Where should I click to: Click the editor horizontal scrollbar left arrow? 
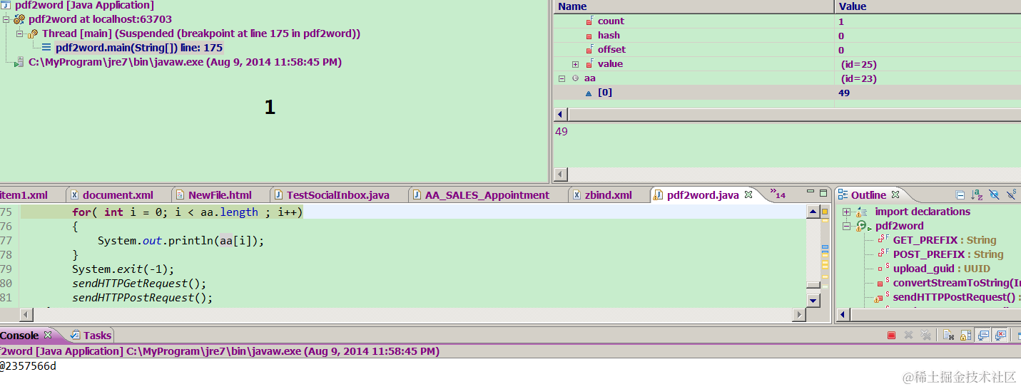tap(26, 314)
